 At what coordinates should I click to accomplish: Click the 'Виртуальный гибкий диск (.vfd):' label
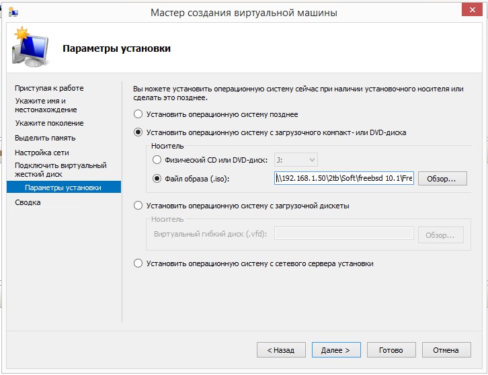210,234
